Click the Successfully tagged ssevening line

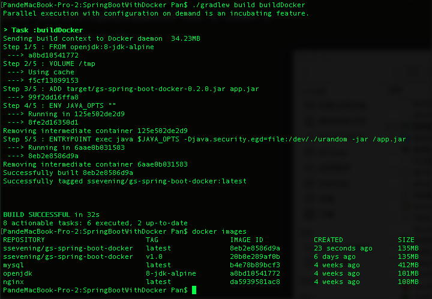(125, 181)
